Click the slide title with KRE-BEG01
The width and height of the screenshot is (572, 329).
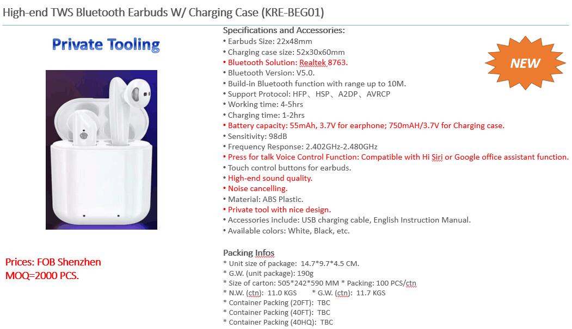[x=163, y=12]
